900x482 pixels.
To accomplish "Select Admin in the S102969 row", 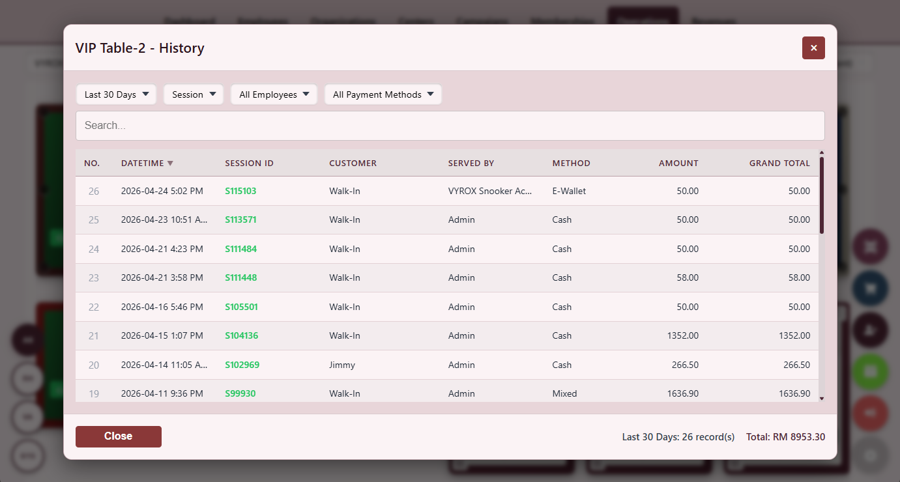I will click(x=461, y=365).
